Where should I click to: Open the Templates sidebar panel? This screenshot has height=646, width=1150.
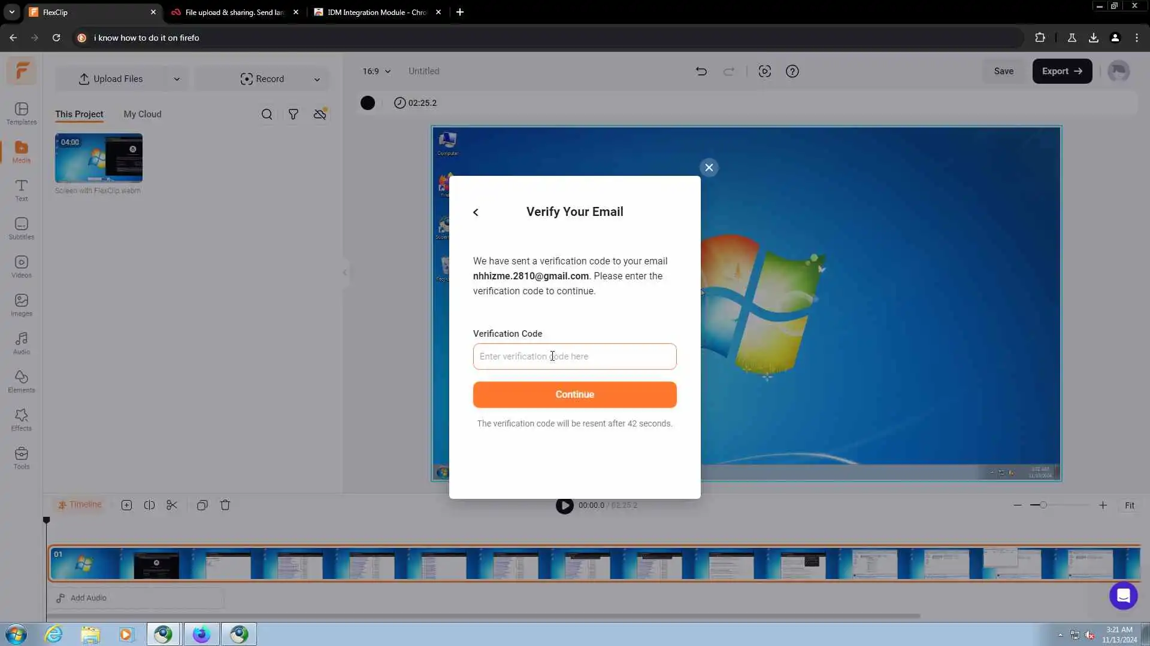(x=21, y=113)
